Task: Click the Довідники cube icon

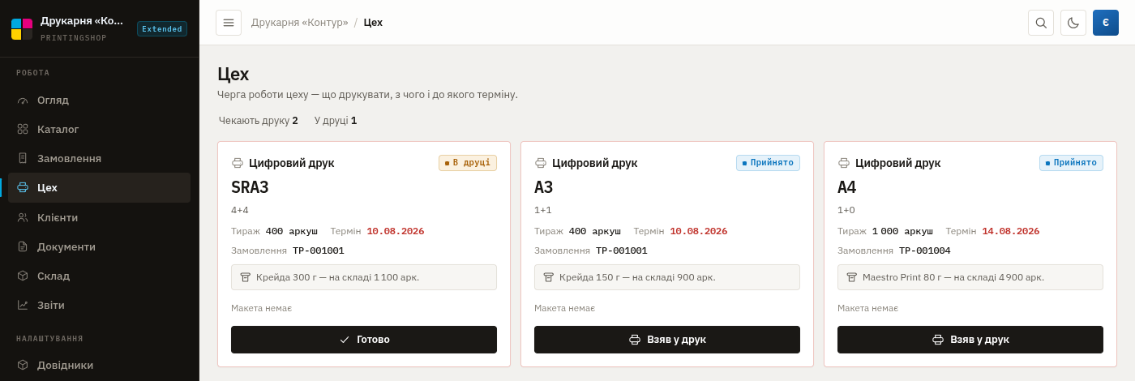Action: [23, 365]
